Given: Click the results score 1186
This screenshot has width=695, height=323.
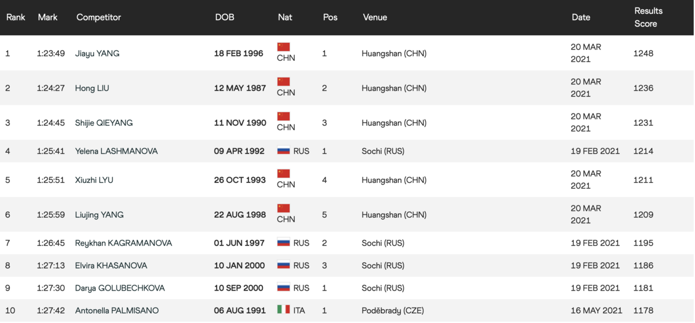Looking at the screenshot, I should (643, 266).
